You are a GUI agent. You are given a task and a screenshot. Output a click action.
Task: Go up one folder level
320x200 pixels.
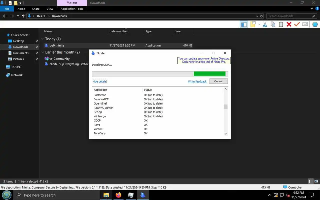[23, 16]
